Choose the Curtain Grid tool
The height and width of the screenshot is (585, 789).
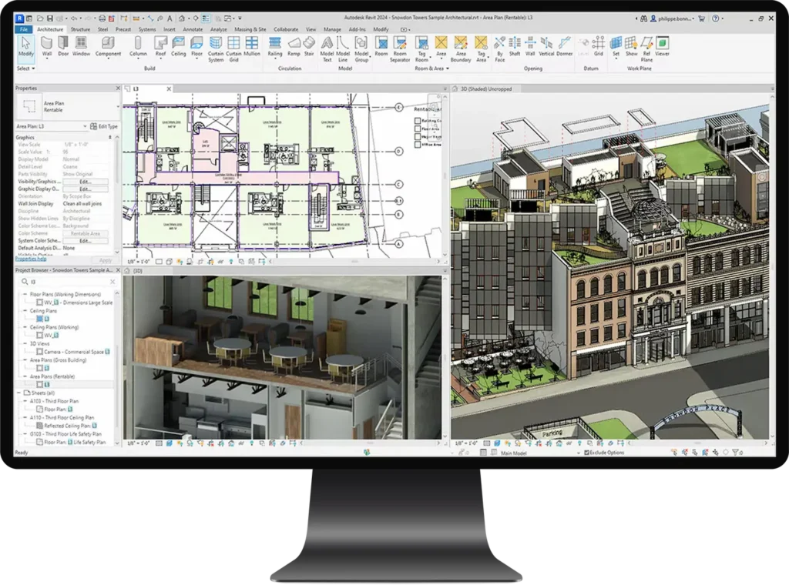click(x=233, y=48)
